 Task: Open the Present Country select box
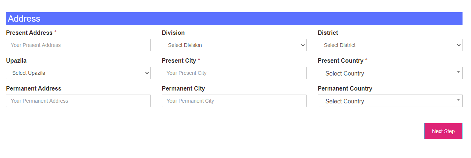click(390, 73)
